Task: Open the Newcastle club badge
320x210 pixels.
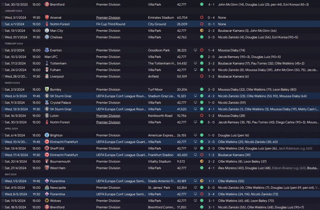Action: point(47,187)
